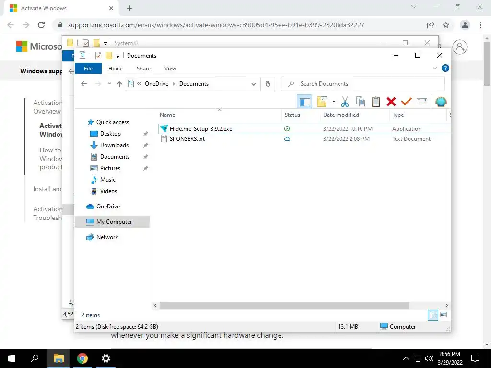The height and width of the screenshot is (368, 491).
Task: Select SPONSERS.txt file
Action: coord(187,139)
